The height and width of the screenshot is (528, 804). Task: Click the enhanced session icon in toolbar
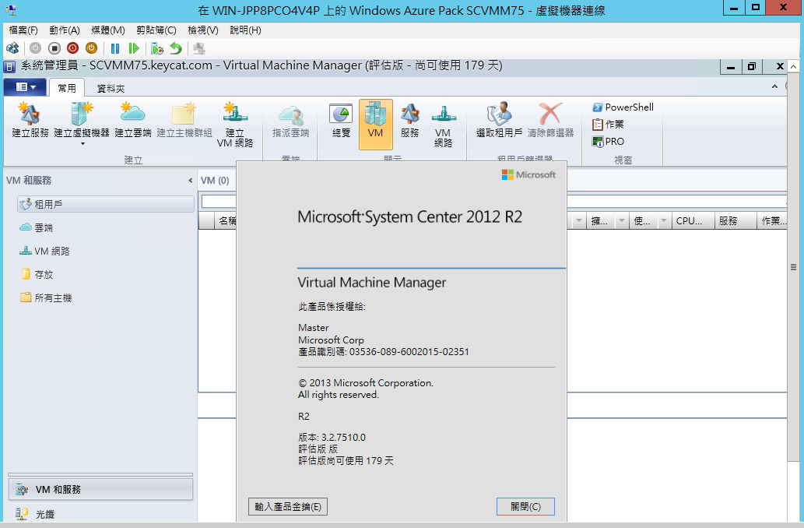pos(199,48)
